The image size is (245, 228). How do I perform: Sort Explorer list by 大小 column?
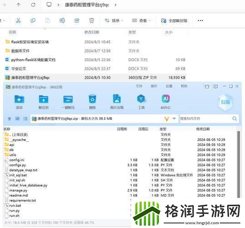pos(169,32)
